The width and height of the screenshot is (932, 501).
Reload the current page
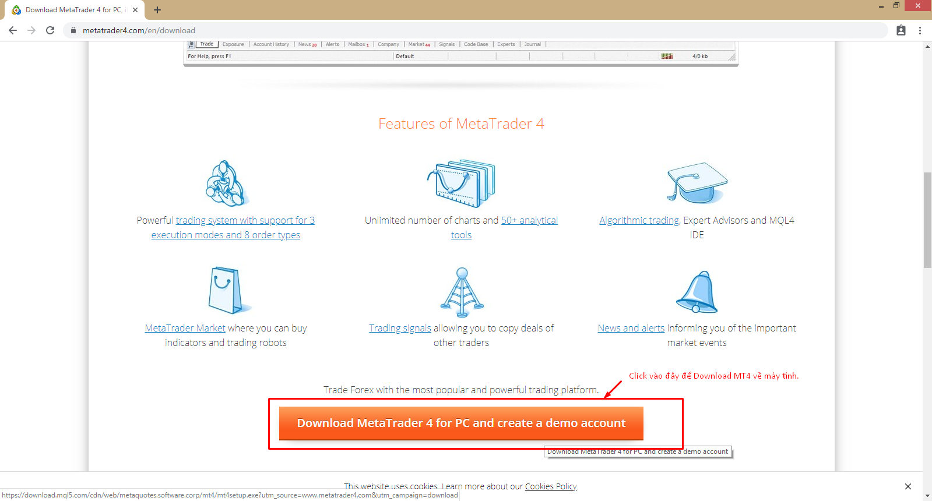pos(50,30)
